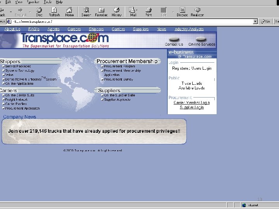
Task: Open the Favorites toolbar icon
Action: [x=101, y=12]
